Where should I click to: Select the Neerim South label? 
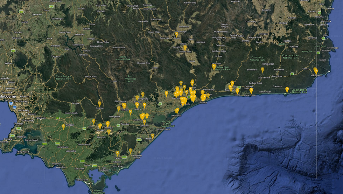(x=71, y=113)
